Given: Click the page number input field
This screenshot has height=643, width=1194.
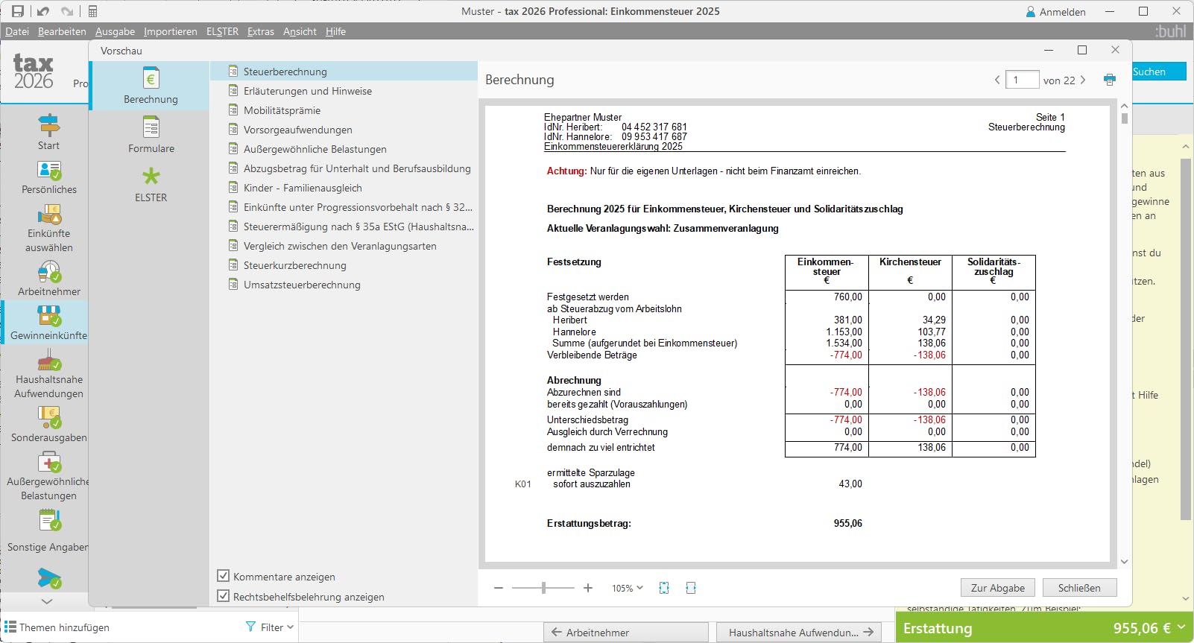Looking at the screenshot, I should coord(1022,80).
